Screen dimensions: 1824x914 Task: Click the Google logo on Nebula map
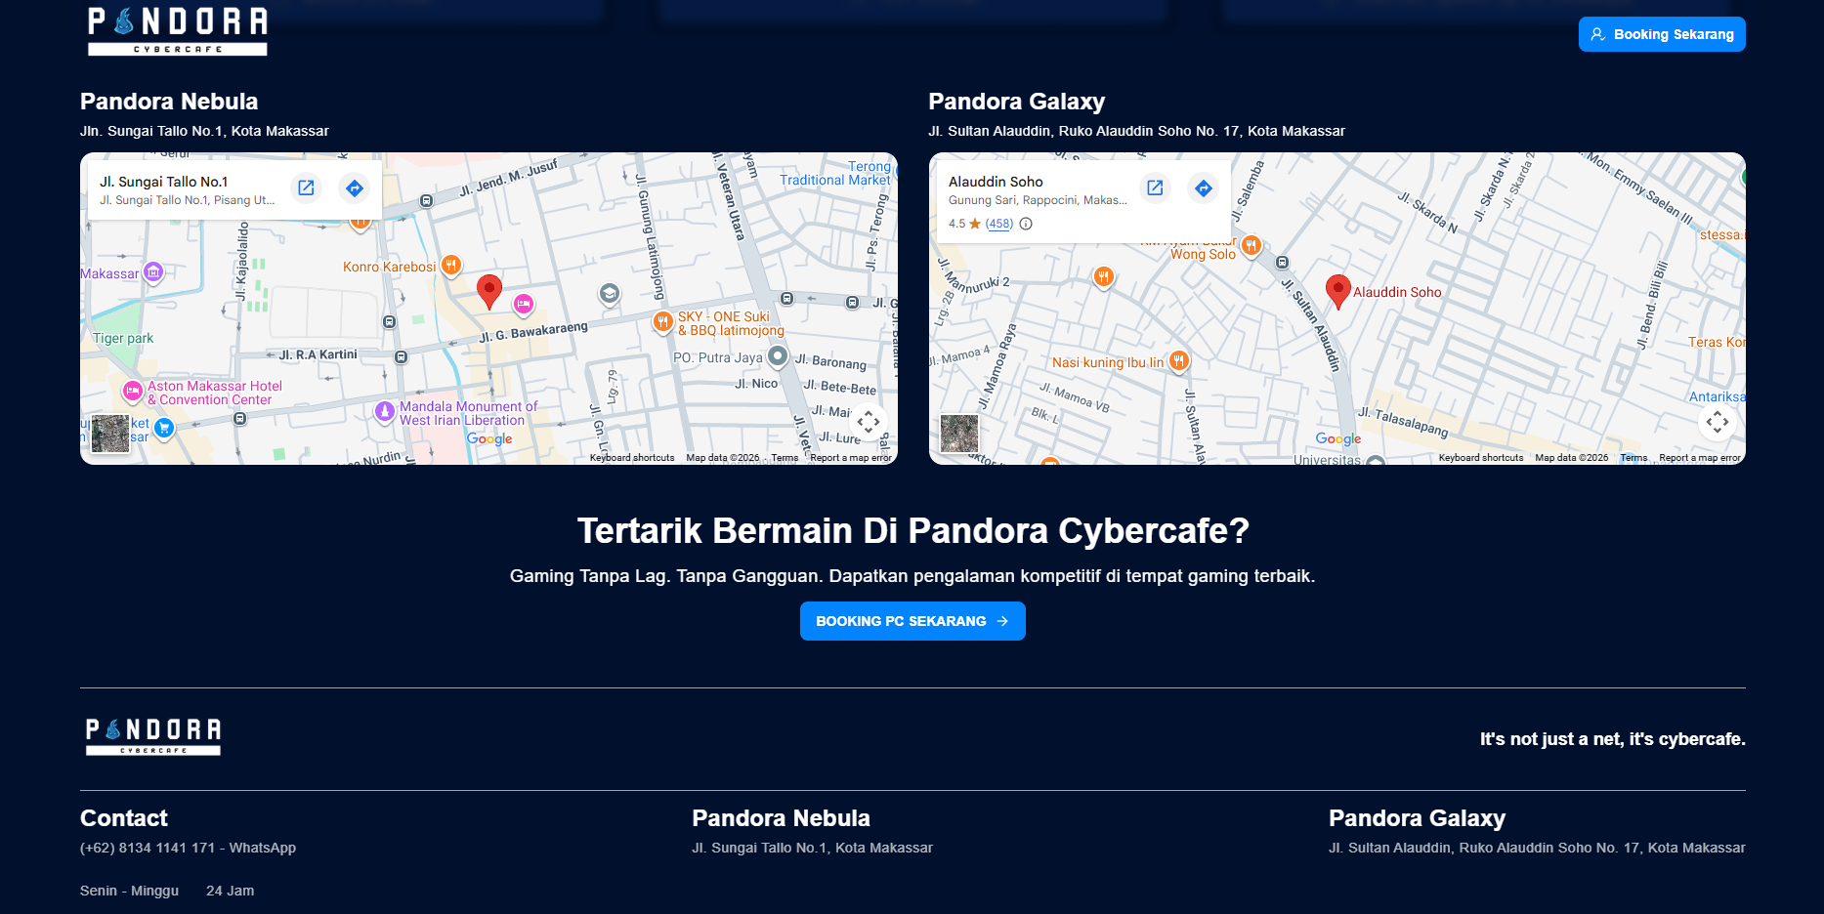pyautogui.click(x=489, y=439)
